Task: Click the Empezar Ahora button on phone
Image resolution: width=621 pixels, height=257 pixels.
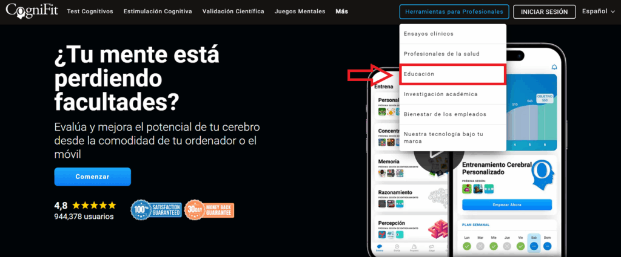Action: coord(506,204)
